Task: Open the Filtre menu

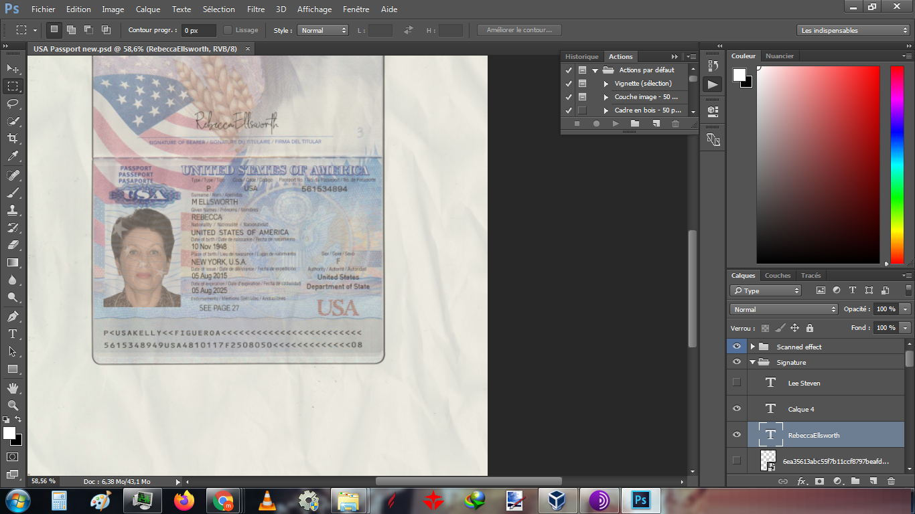Action: (255, 9)
